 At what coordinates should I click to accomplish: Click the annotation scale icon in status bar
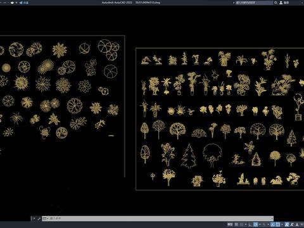[x=297, y=224]
